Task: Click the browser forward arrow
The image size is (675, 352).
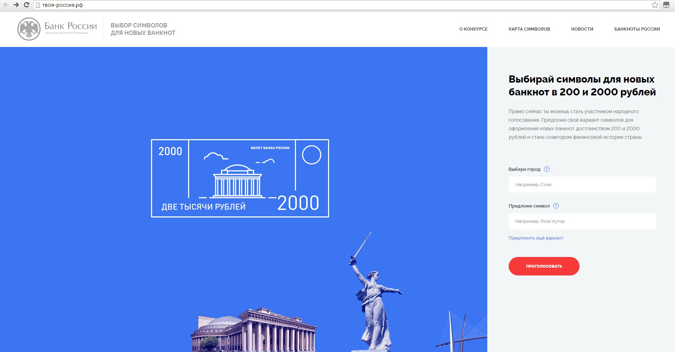Action: coord(16,5)
